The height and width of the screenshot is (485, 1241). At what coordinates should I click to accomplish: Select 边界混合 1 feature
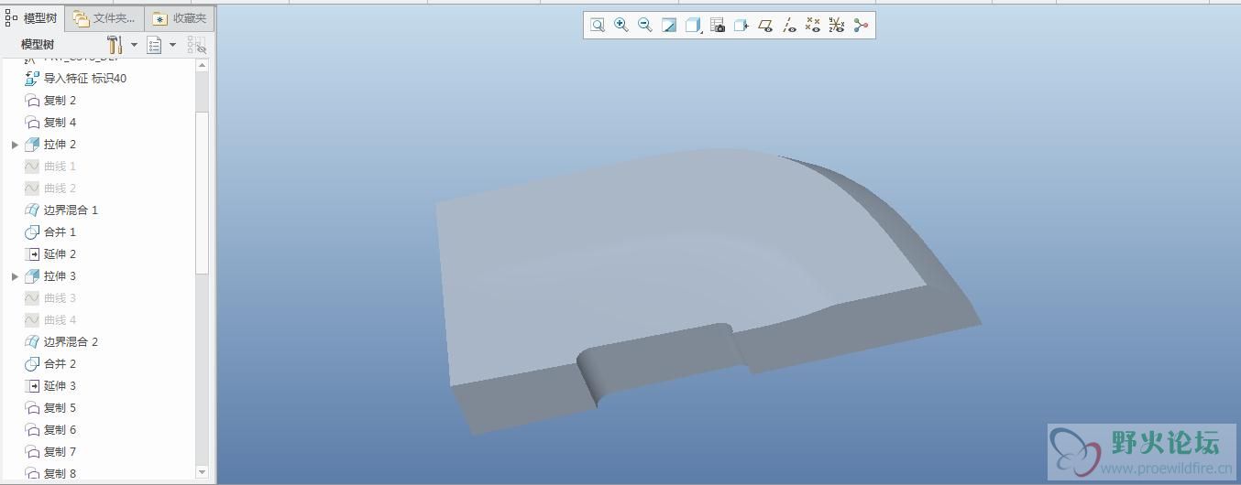tap(71, 210)
